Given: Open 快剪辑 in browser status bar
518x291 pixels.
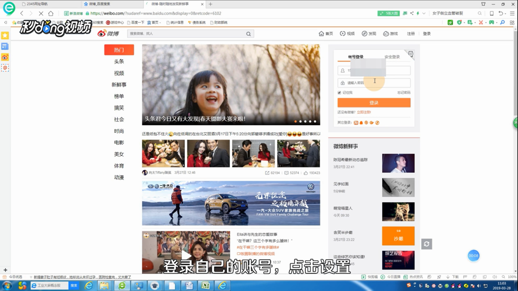Looking at the screenshot, I should (370, 277).
